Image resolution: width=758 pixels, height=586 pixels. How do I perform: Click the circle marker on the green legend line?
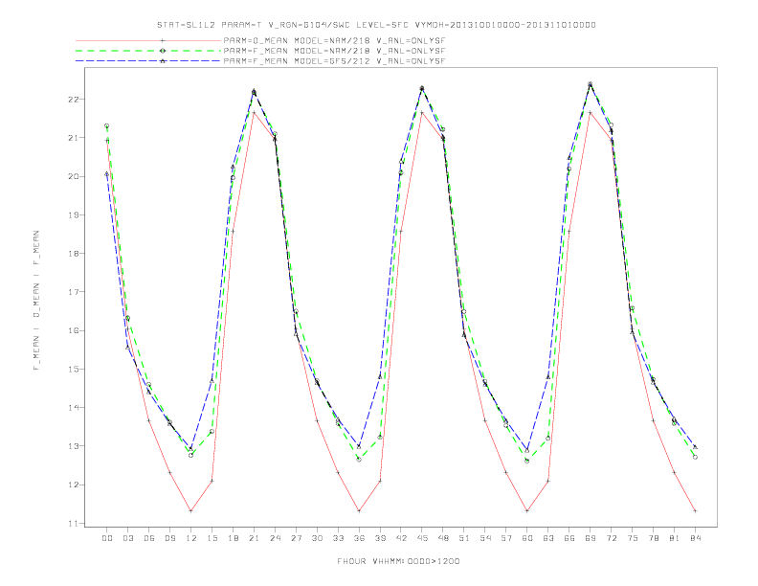tap(163, 51)
